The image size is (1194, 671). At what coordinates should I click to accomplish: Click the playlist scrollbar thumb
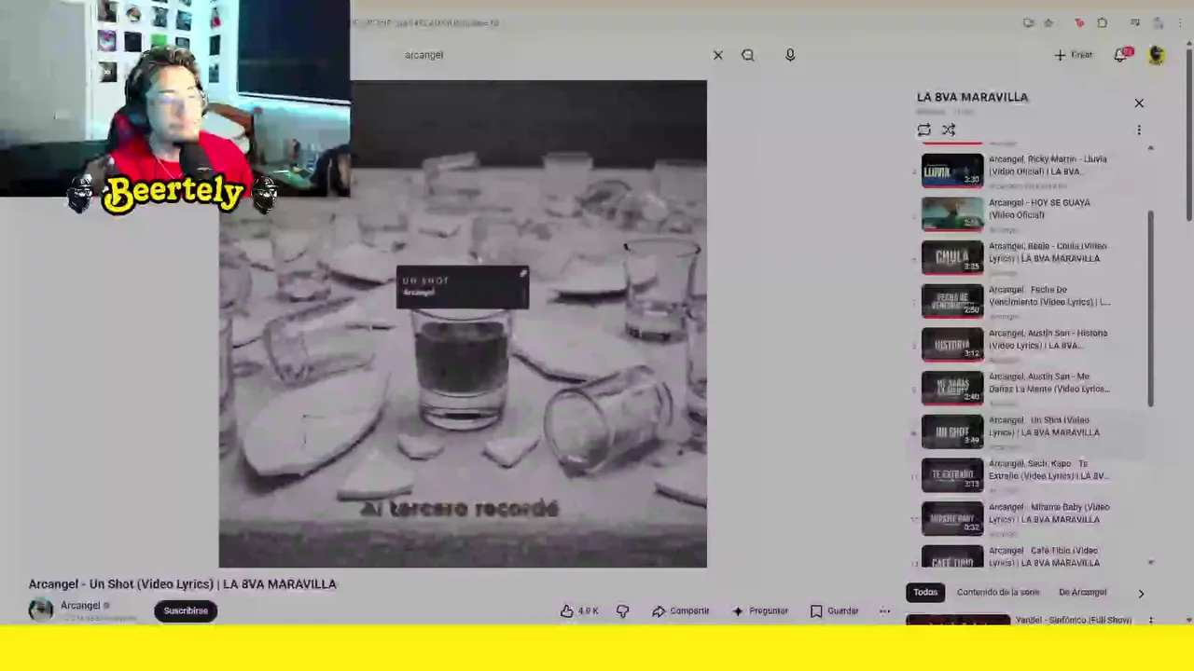coord(1150,308)
